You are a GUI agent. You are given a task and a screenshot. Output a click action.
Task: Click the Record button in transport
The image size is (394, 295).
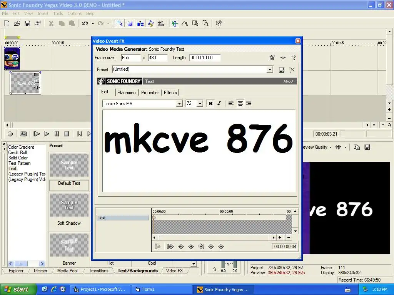point(10,134)
